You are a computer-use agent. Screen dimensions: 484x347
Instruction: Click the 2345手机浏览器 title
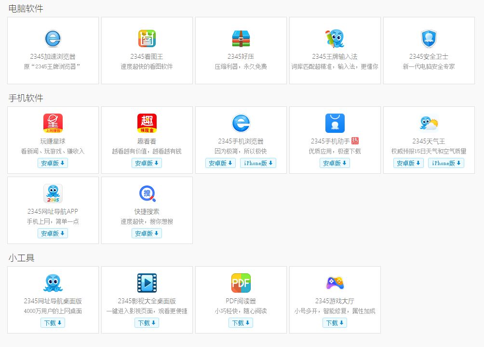coord(241,141)
